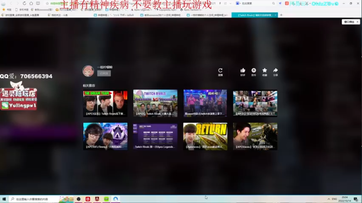Click the lightning icon in address bar
Viewport: 362px width, 203px height.
220,4
